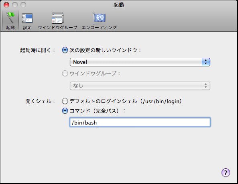The height and width of the screenshot is (184, 238).
Task: Select the 次の設定の新しいウインドウ radio button
Action: [x=65, y=50]
